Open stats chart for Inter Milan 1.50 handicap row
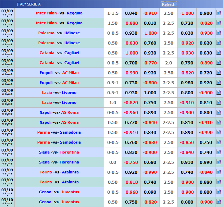223x207 pixels. (219, 23)
